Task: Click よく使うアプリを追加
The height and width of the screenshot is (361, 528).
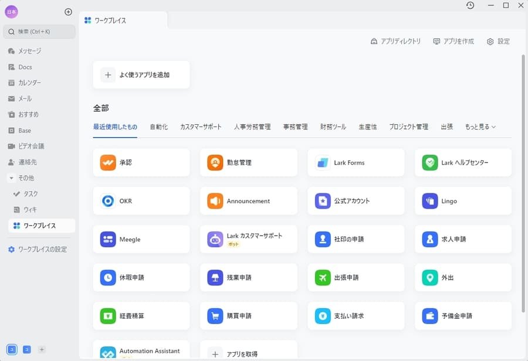Action: [x=141, y=74]
